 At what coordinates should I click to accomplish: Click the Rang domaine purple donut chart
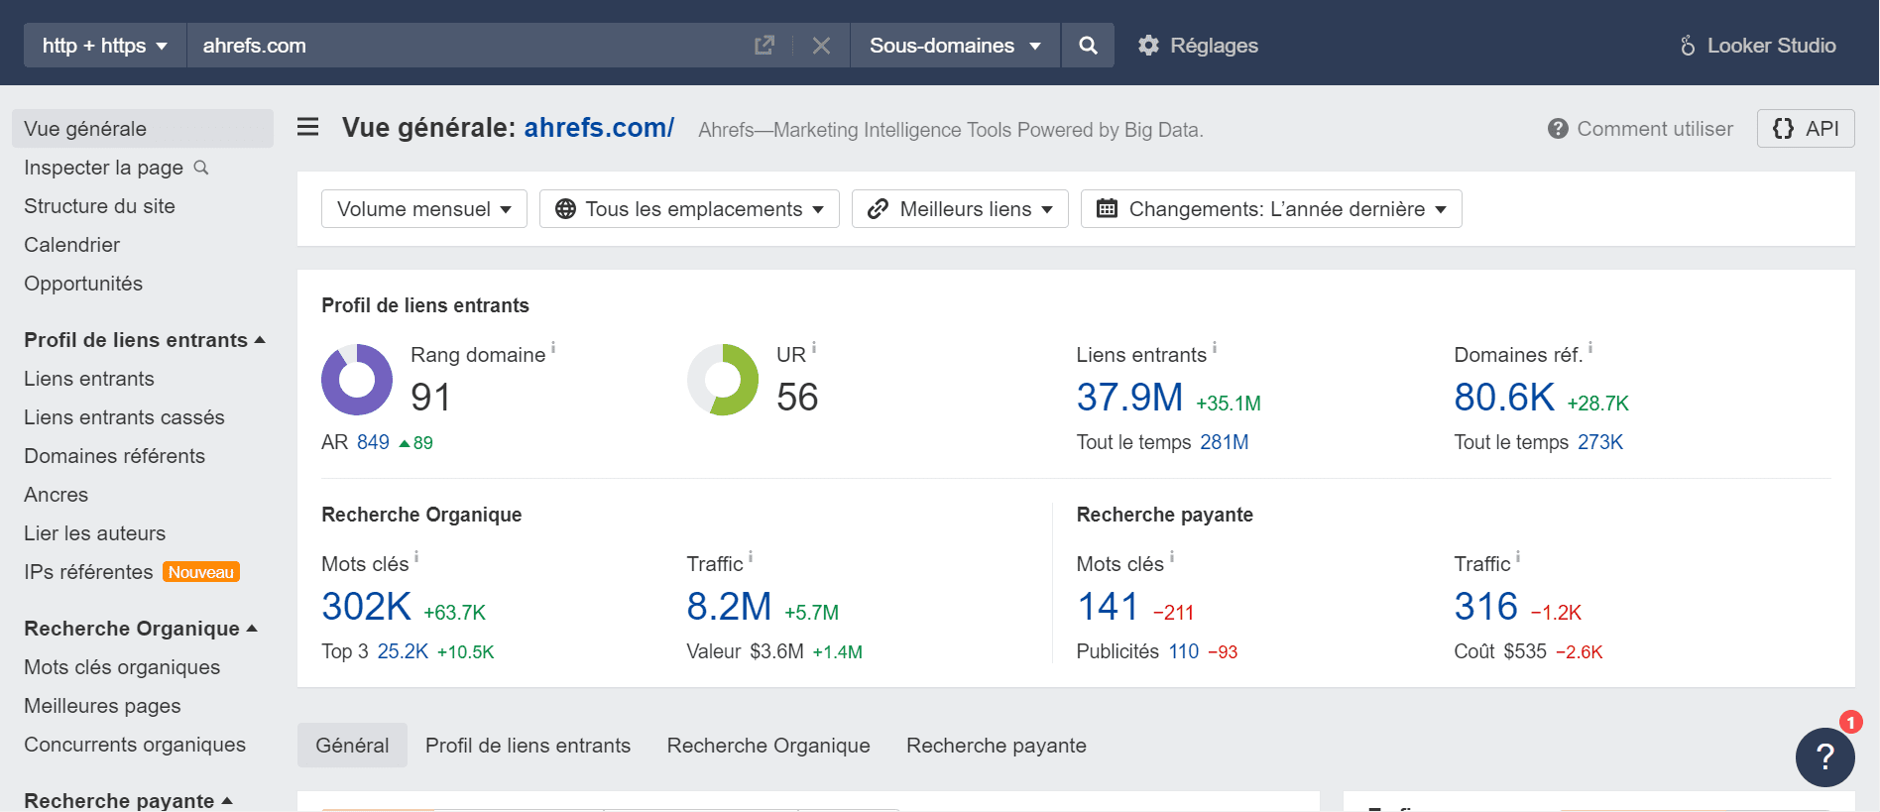coord(357,380)
